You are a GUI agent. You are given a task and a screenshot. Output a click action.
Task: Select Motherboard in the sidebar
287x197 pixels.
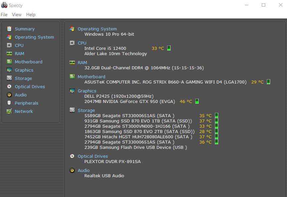click(28, 62)
